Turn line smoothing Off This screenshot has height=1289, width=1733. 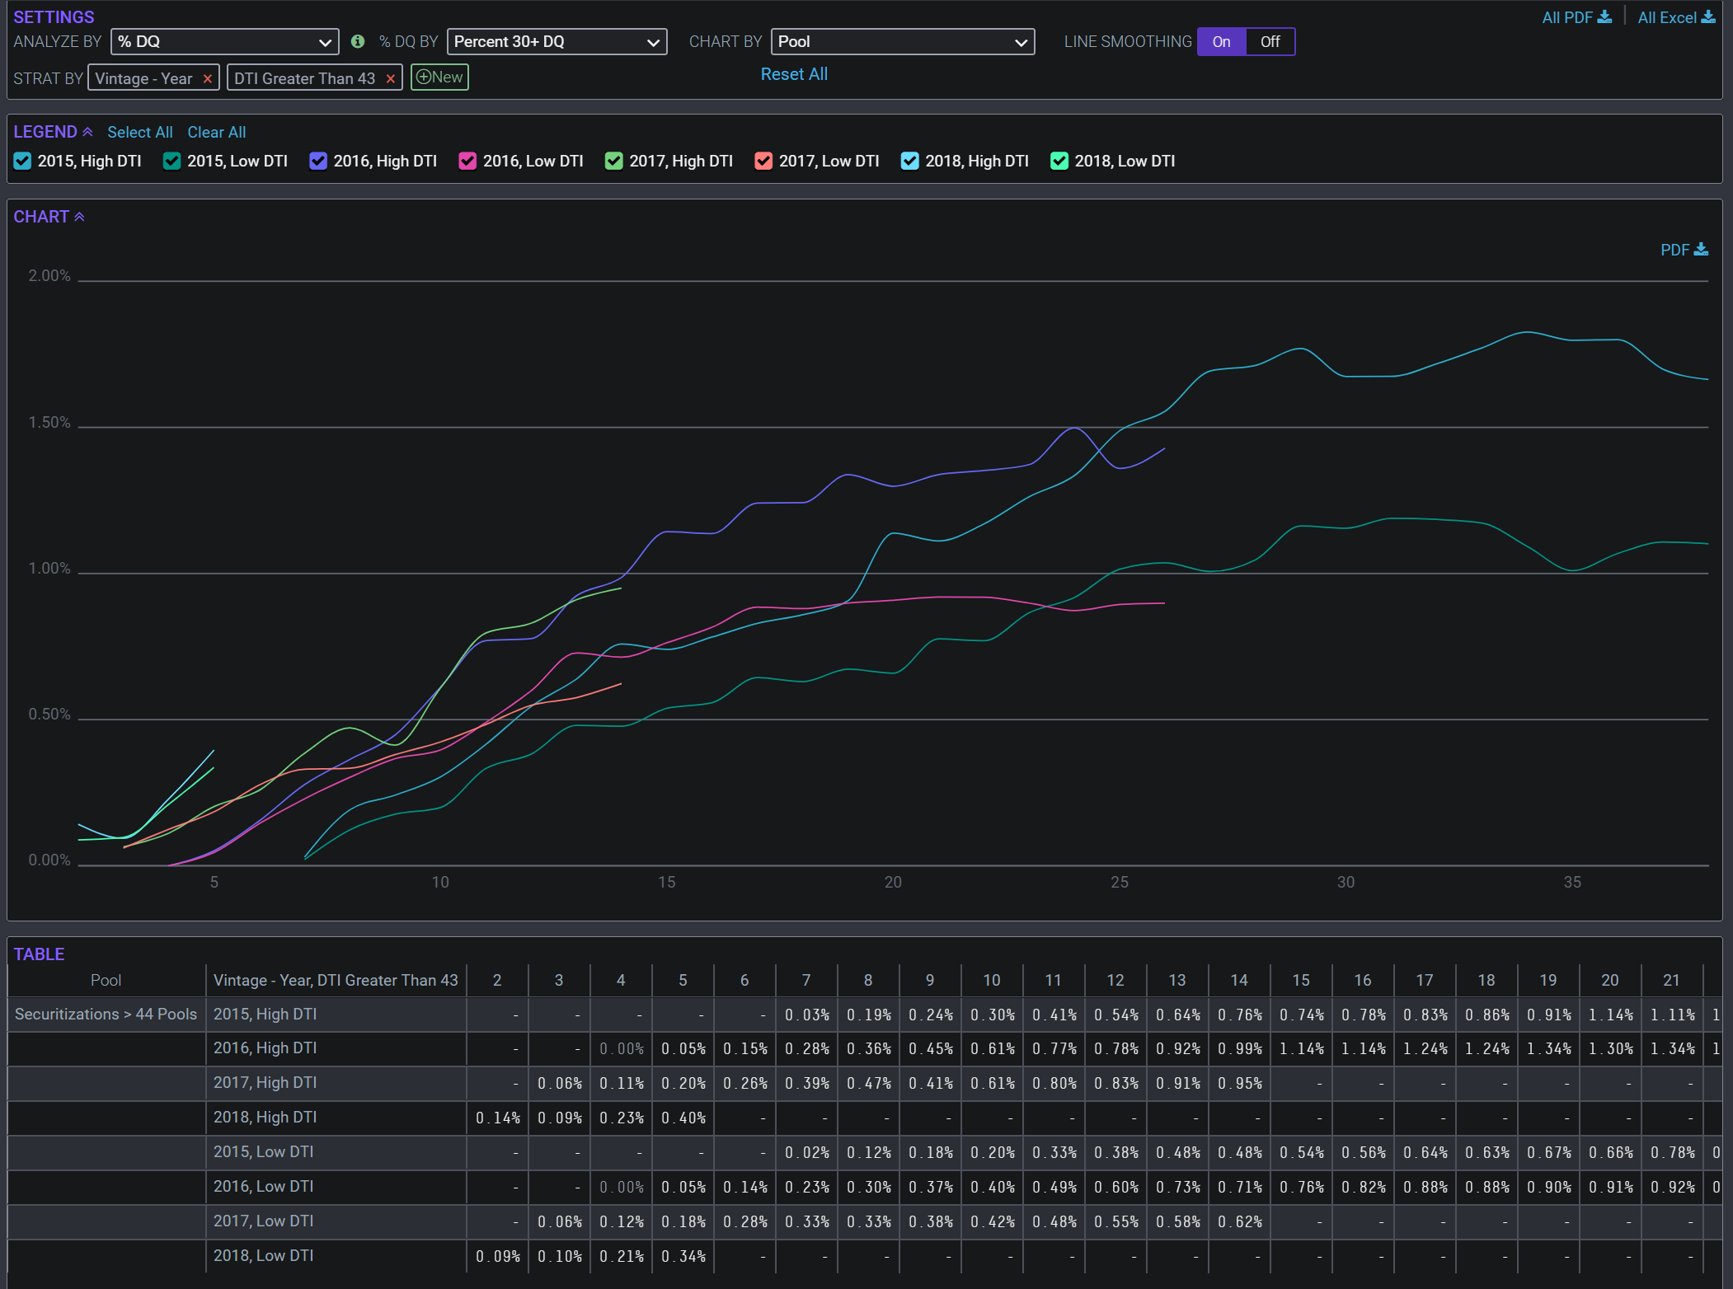coord(1270,42)
